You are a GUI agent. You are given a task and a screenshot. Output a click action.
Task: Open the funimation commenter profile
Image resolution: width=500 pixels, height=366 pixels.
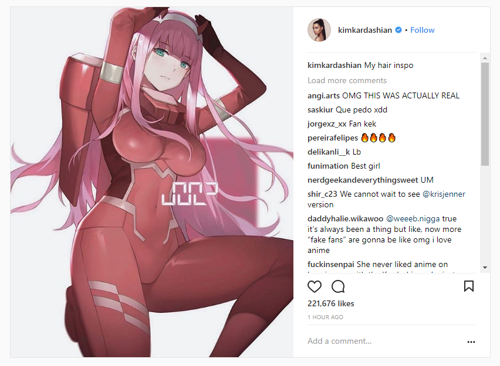pos(328,166)
